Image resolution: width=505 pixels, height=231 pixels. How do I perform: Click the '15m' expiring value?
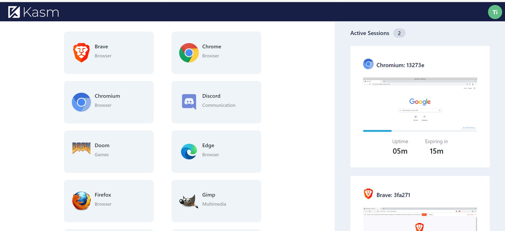click(436, 151)
